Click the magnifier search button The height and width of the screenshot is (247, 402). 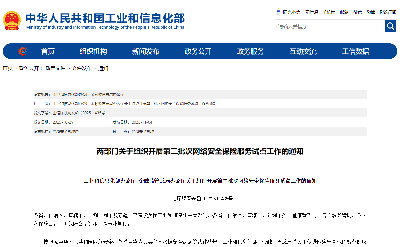[391, 26]
